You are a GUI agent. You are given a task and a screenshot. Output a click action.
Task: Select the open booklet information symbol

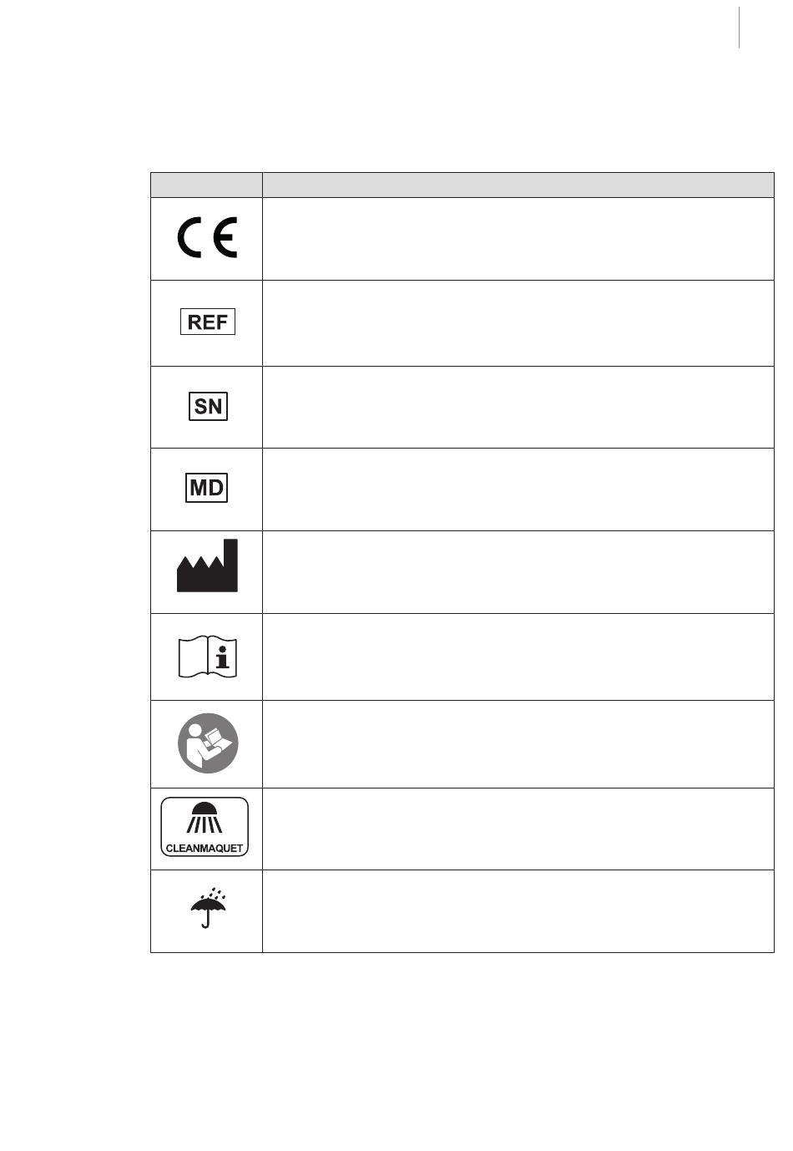click(x=208, y=657)
